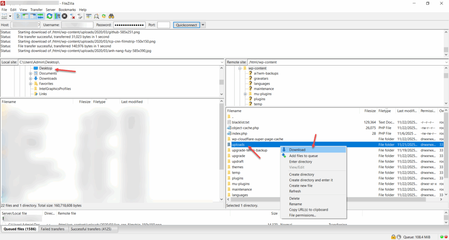Expand the Documents folder in local tree
449x240 pixels.
(31, 73)
